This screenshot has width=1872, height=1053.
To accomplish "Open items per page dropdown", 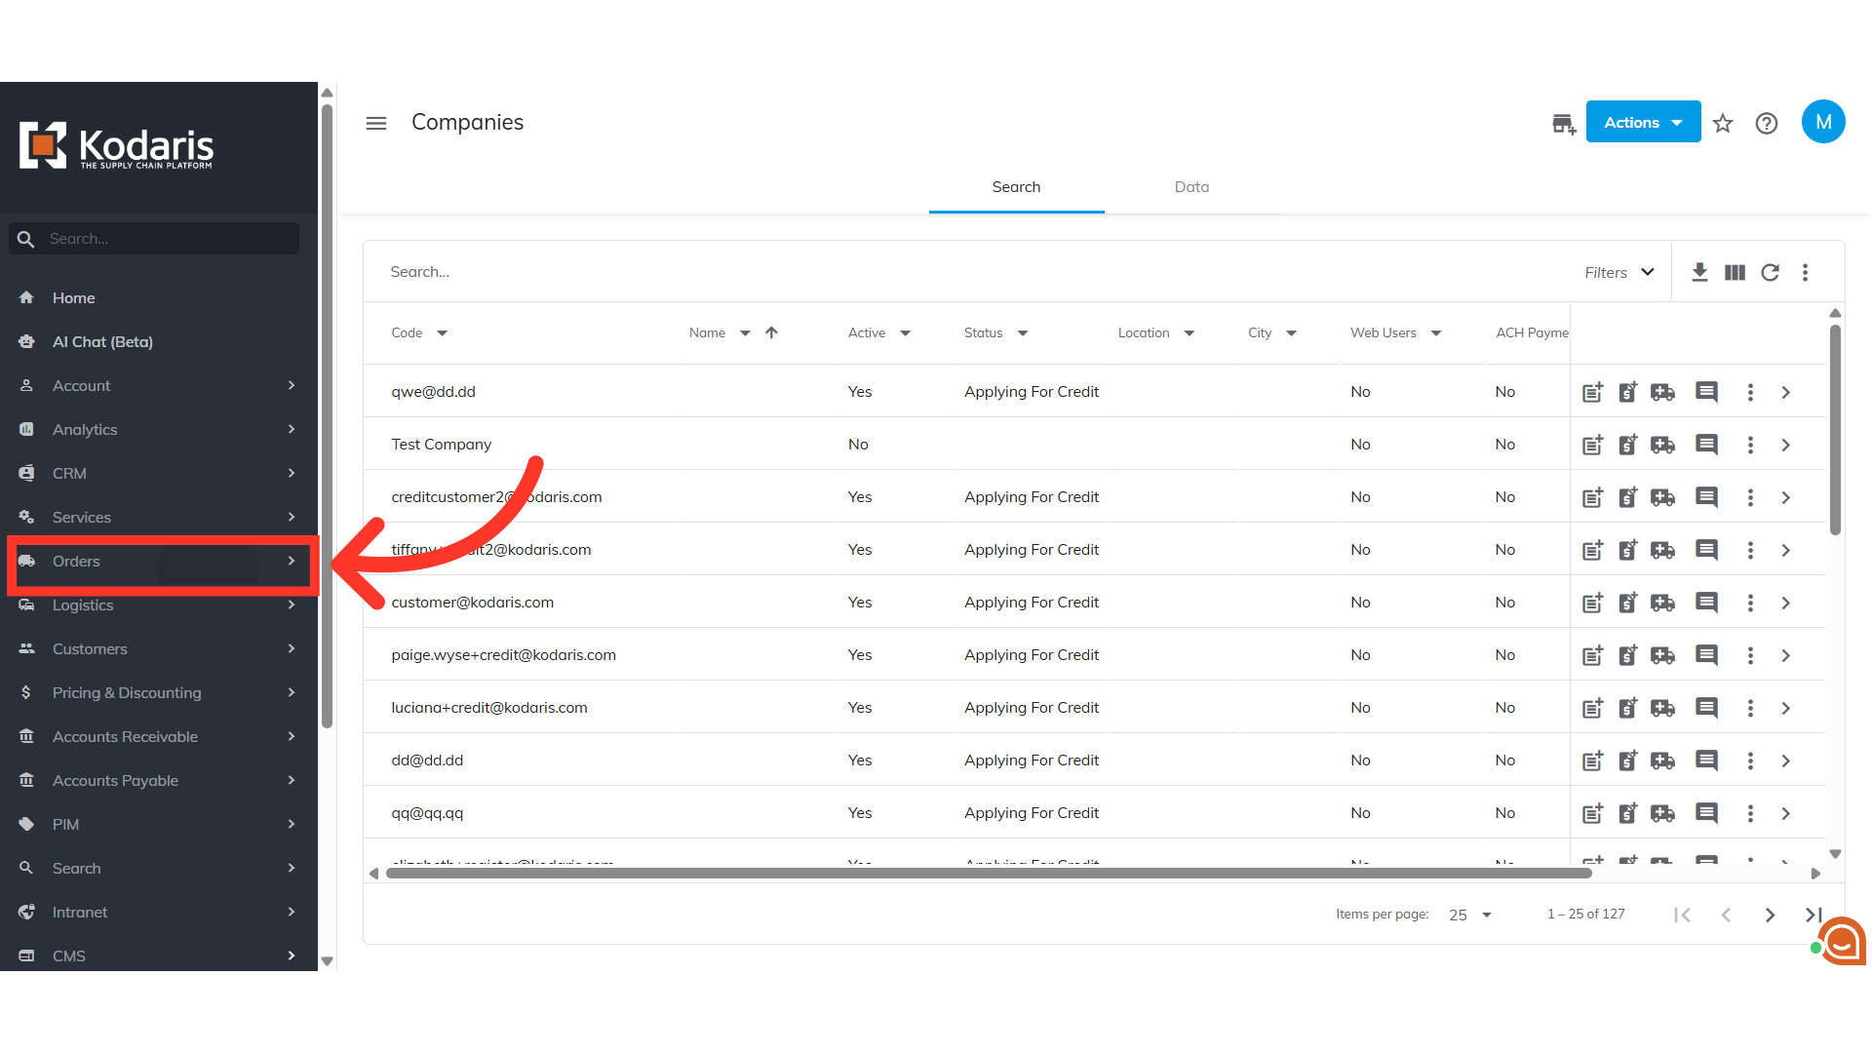I will click(x=1469, y=916).
